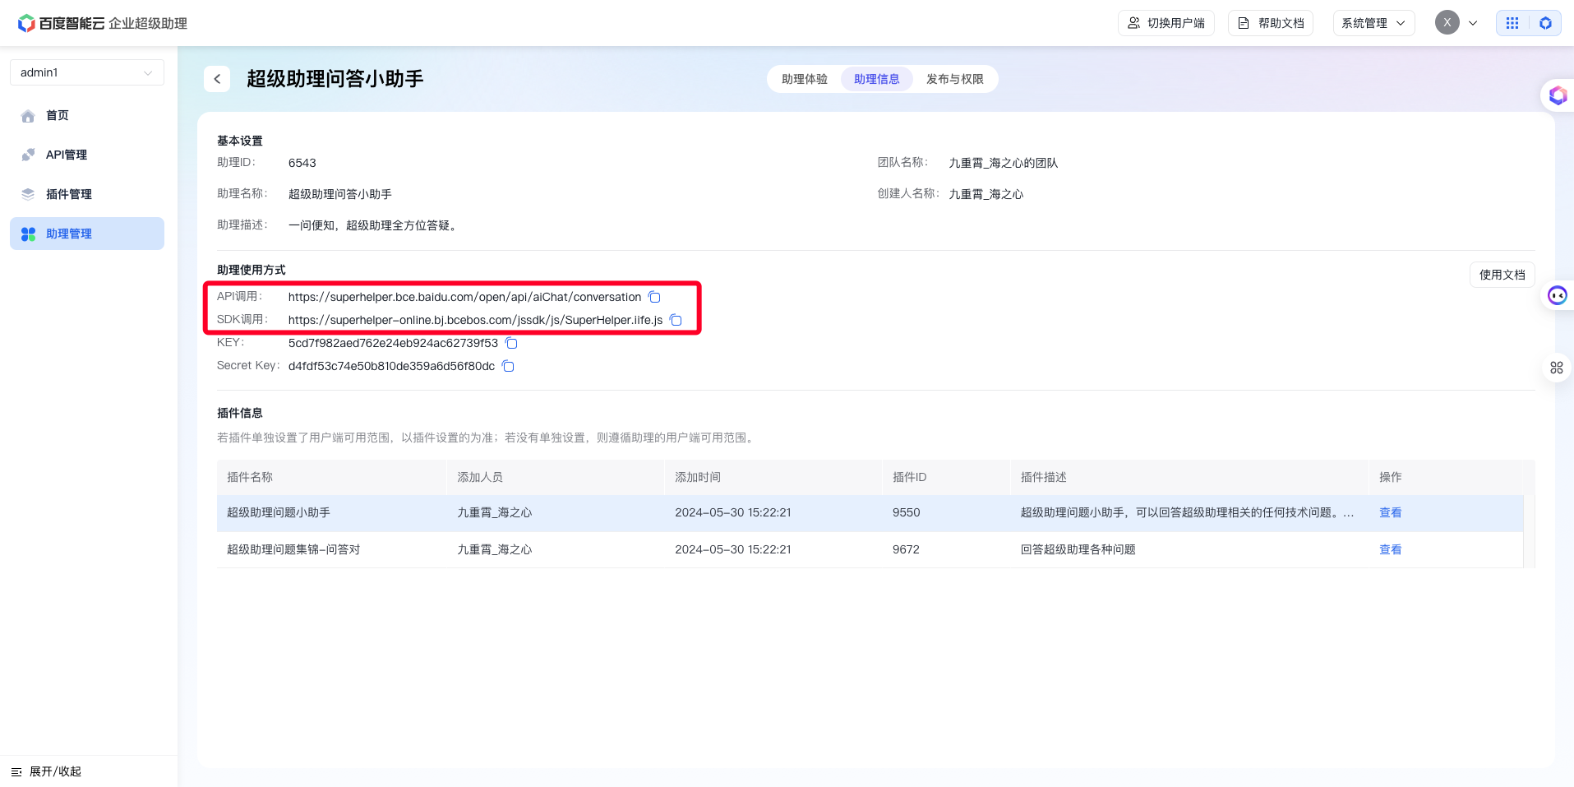
Task: Click the blue hexagon icon in top bar
Action: click(x=1545, y=23)
